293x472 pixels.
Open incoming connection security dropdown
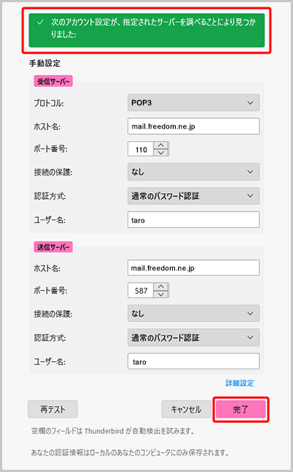point(193,172)
